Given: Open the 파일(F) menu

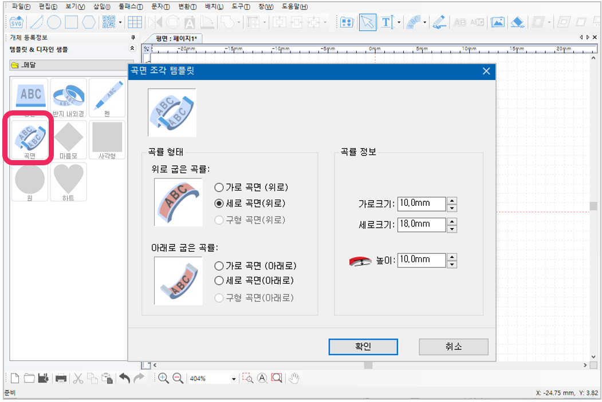Looking at the screenshot, I should click(21, 6).
